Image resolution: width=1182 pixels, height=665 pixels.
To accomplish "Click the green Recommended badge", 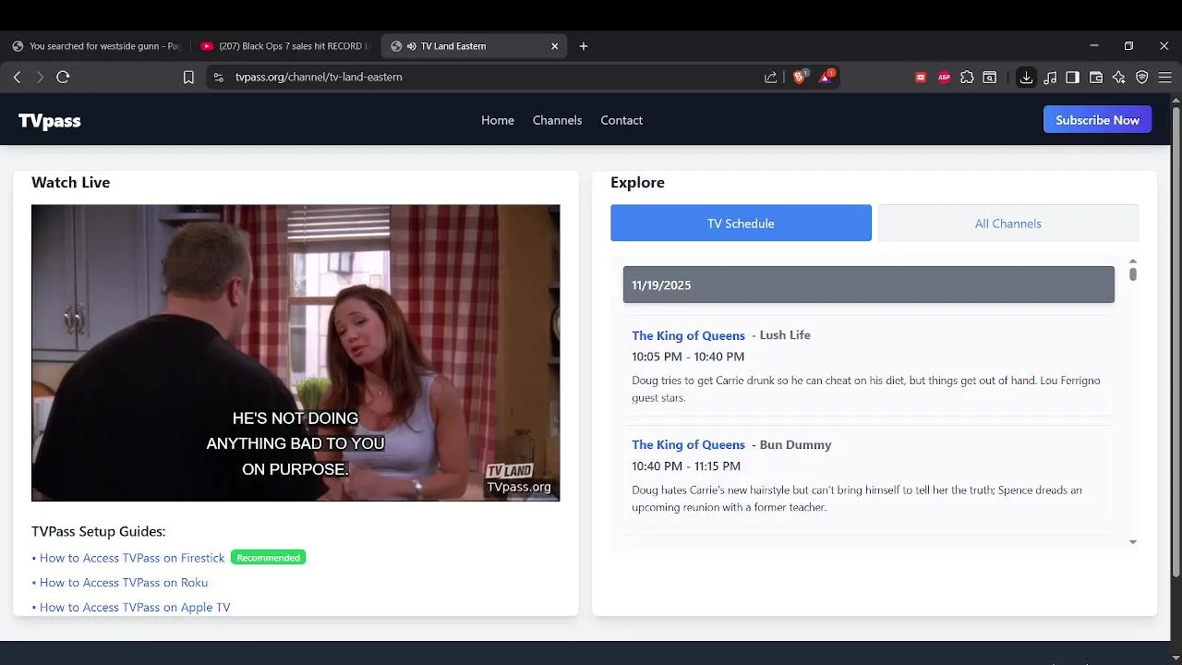I will pos(268,558).
